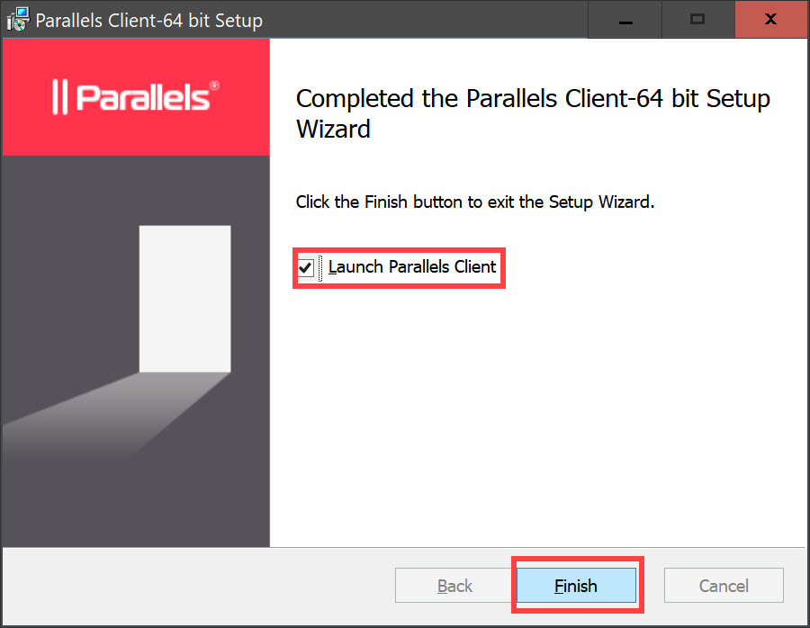Click the Parallels wordmark in the red banner
This screenshot has height=628, width=810.
[142, 97]
